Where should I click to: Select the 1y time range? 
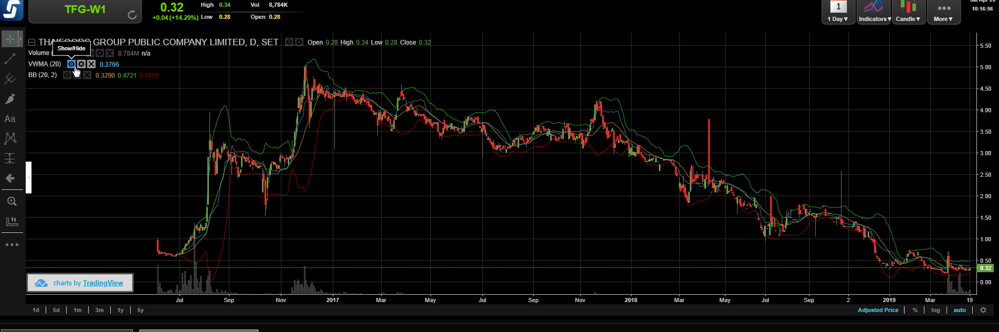click(x=120, y=310)
